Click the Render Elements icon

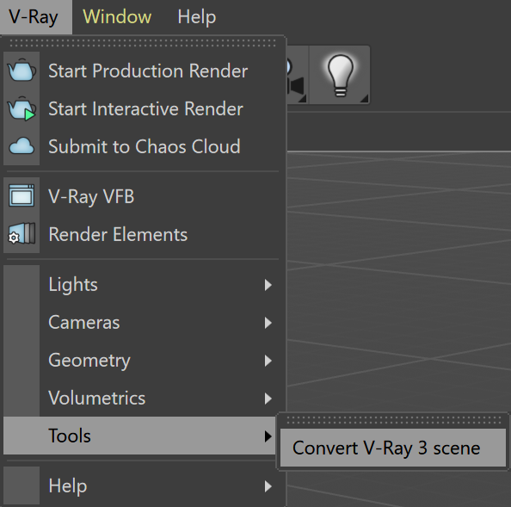click(x=22, y=233)
